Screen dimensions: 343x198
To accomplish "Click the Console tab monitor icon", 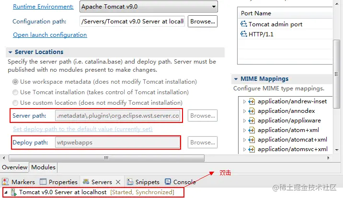I will click(x=168, y=182).
